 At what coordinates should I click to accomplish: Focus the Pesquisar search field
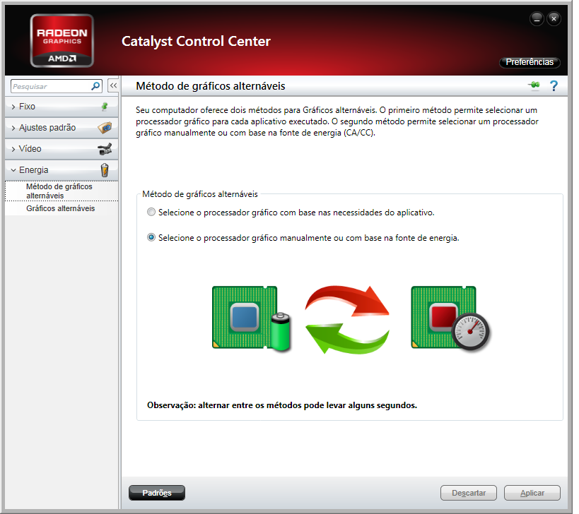[x=57, y=86]
